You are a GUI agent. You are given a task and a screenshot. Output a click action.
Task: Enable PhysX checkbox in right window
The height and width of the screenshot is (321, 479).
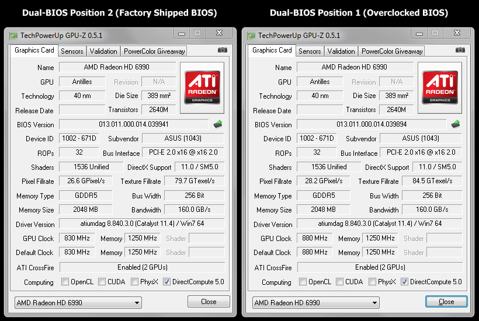tap(373, 282)
